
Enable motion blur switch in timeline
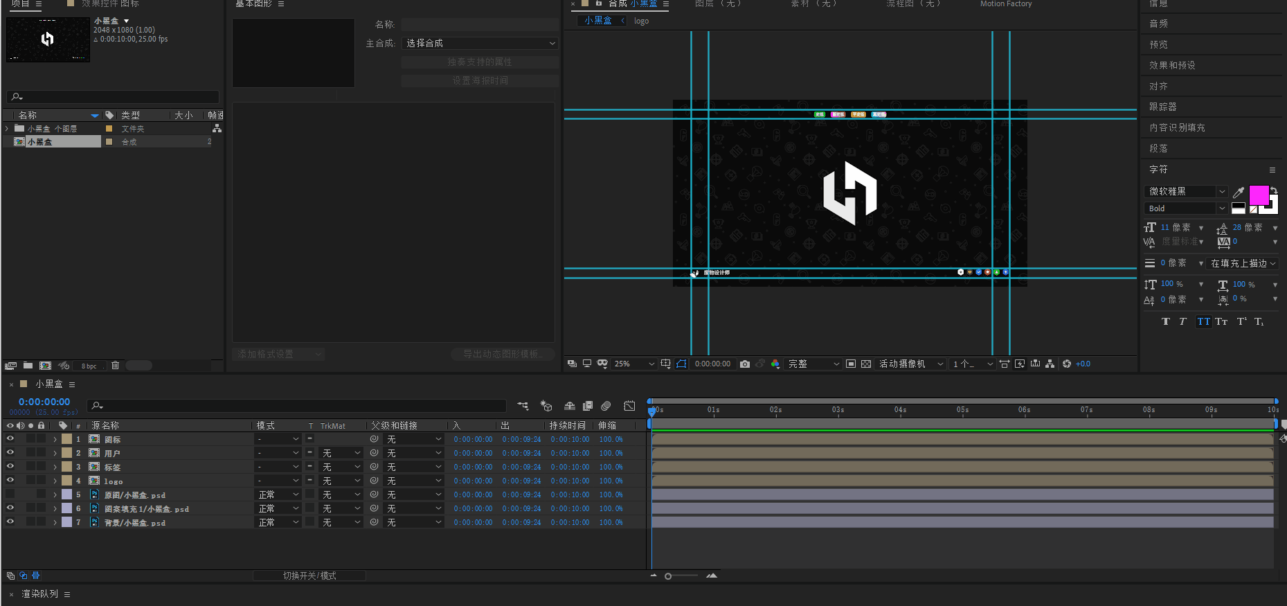coord(606,406)
